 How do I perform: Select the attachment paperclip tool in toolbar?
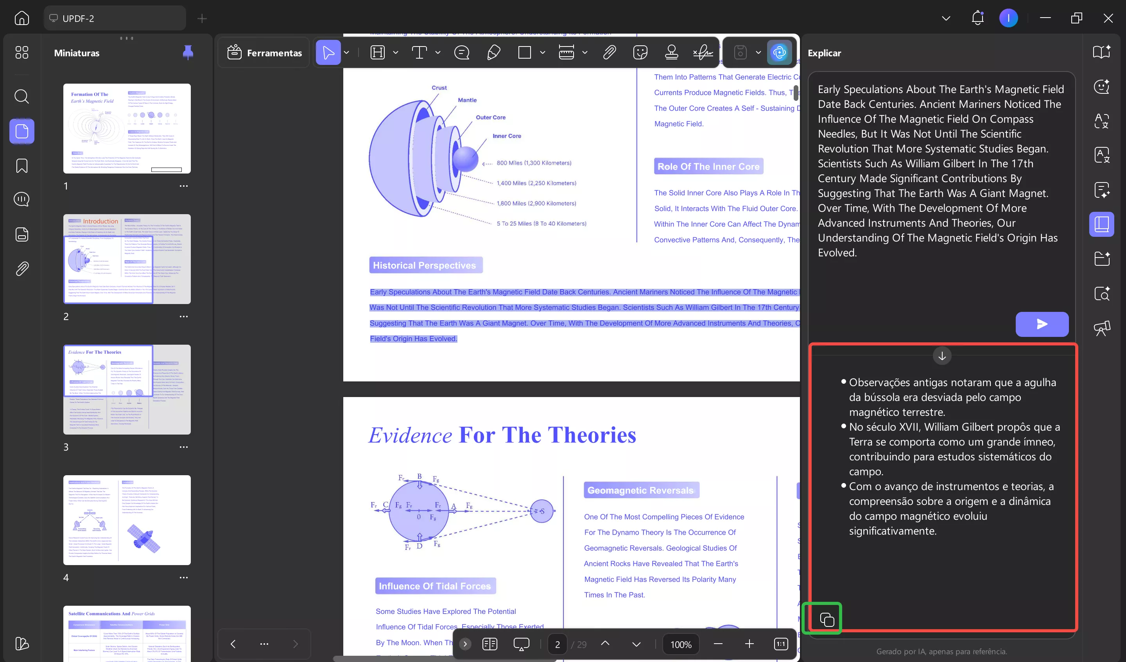pyautogui.click(x=610, y=53)
